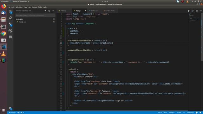Viewport: 203px width, 114px height.
Task: Open changes with the git diff icon
Action: tap(189, 11)
